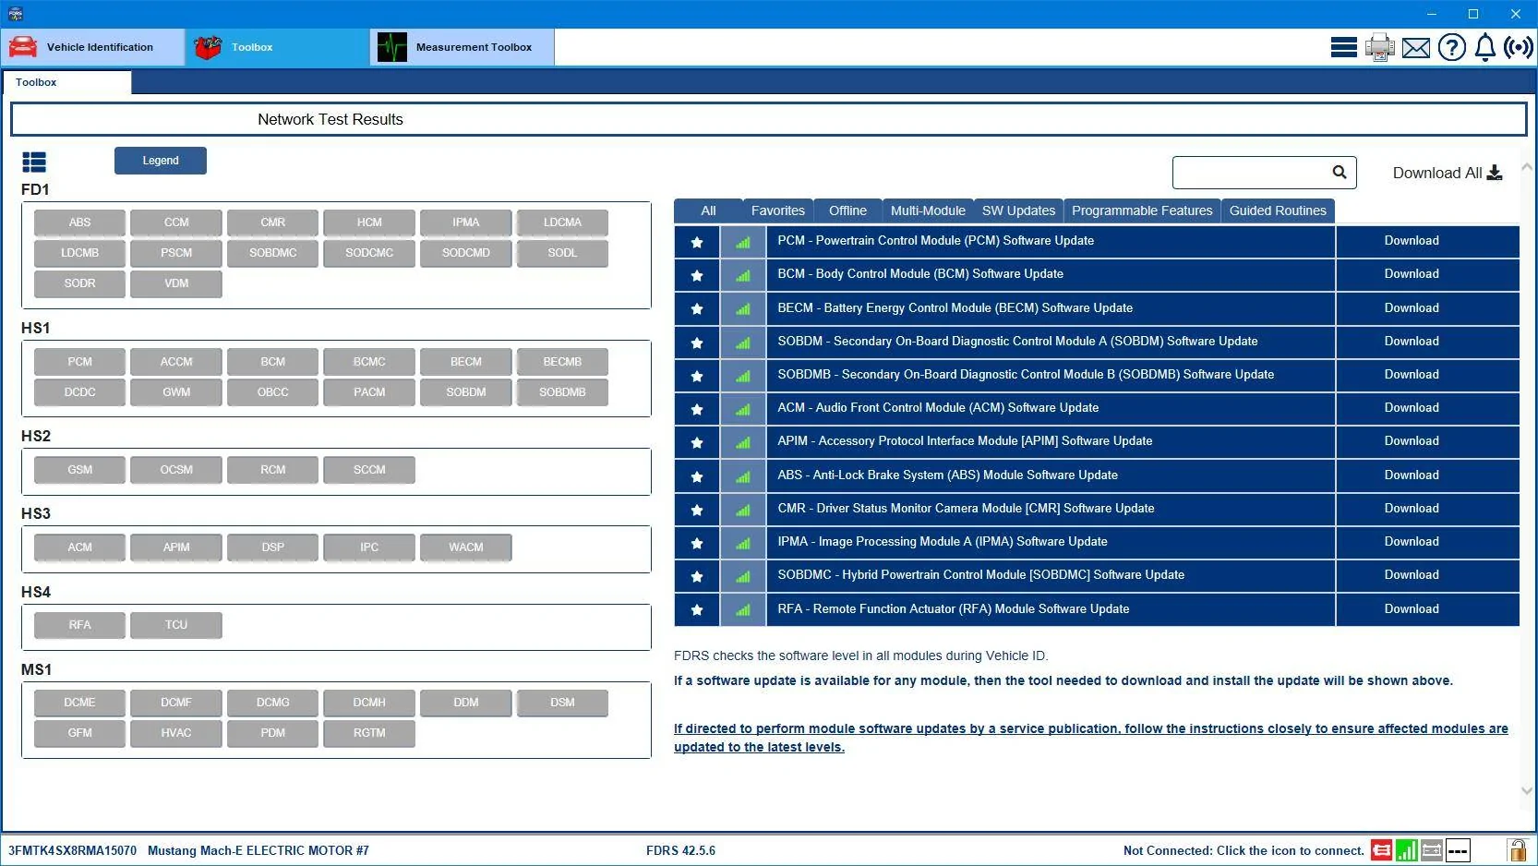This screenshot has height=866, width=1538.
Task: Click signal bars icon on SOBDM row
Action: [x=743, y=343]
